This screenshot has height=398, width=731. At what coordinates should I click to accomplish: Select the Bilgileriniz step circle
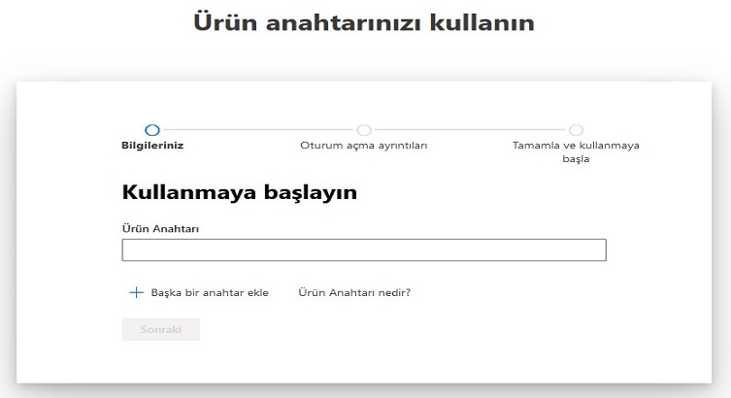[152, 130]
